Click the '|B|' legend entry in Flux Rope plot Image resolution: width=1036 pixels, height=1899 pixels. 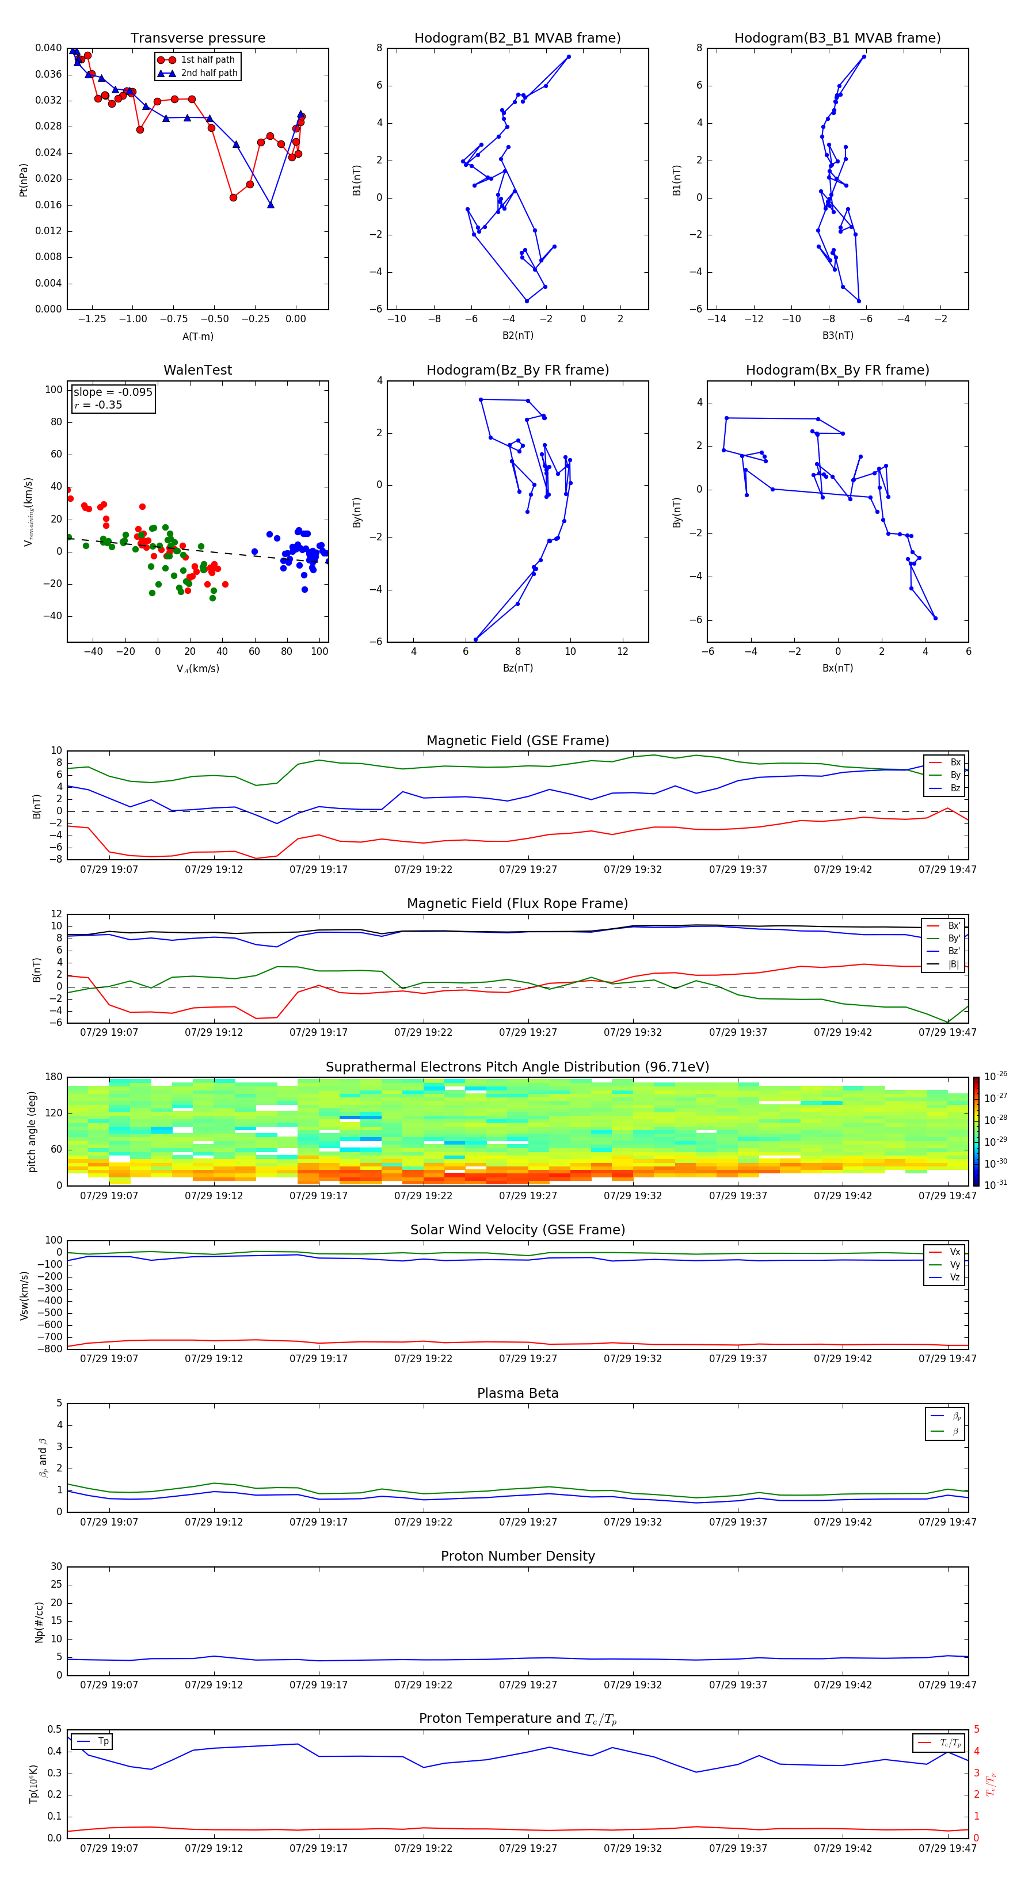944,964
